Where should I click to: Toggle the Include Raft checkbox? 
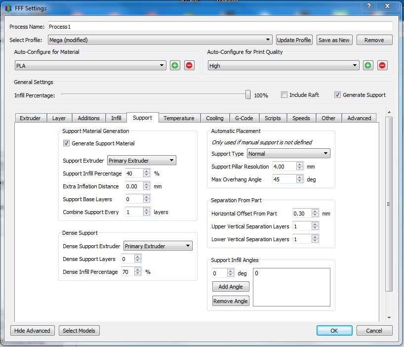pos(284,95)
